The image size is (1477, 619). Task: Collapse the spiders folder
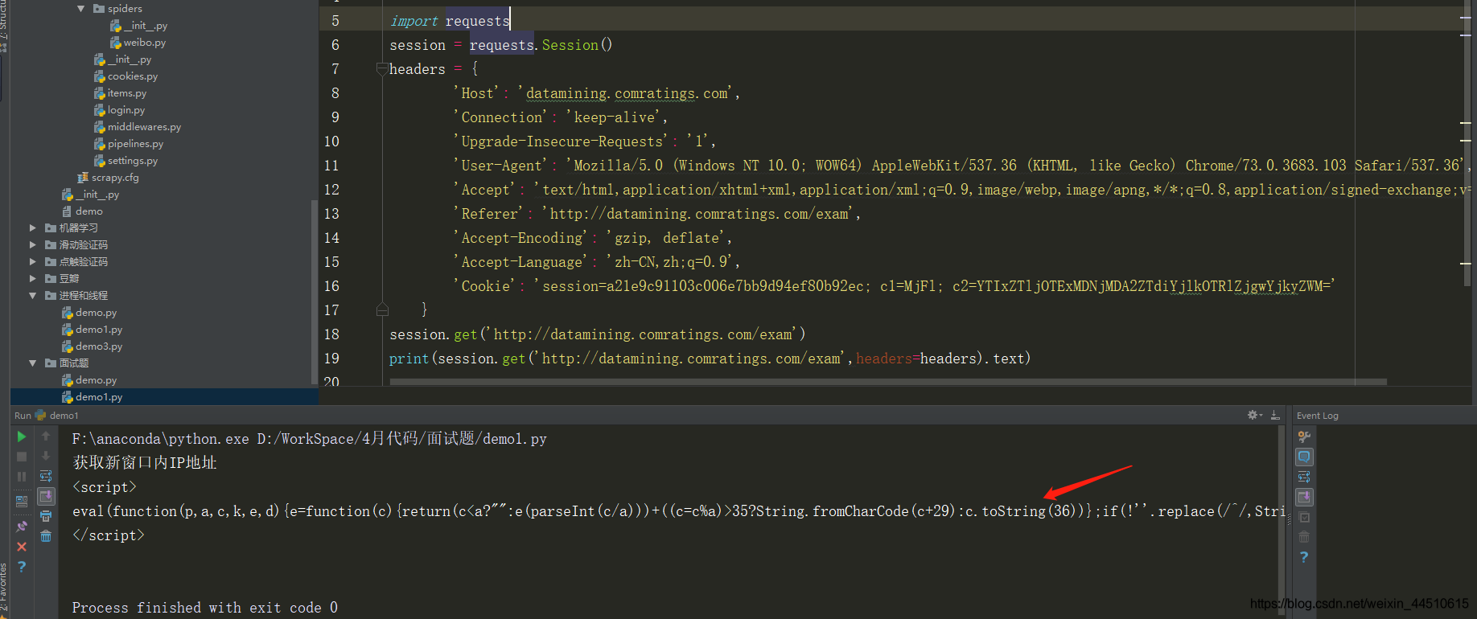(x=81, y=9)
